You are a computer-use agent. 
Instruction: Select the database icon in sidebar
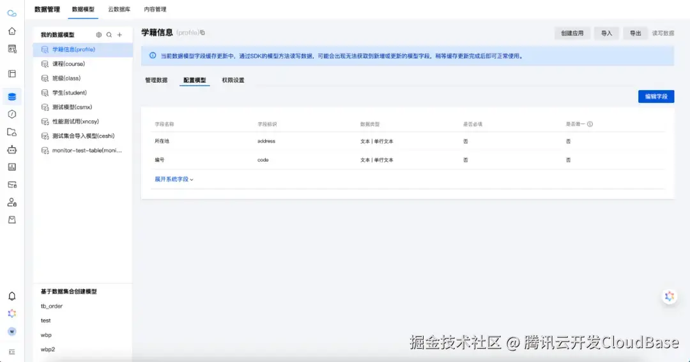click(12, 97)
